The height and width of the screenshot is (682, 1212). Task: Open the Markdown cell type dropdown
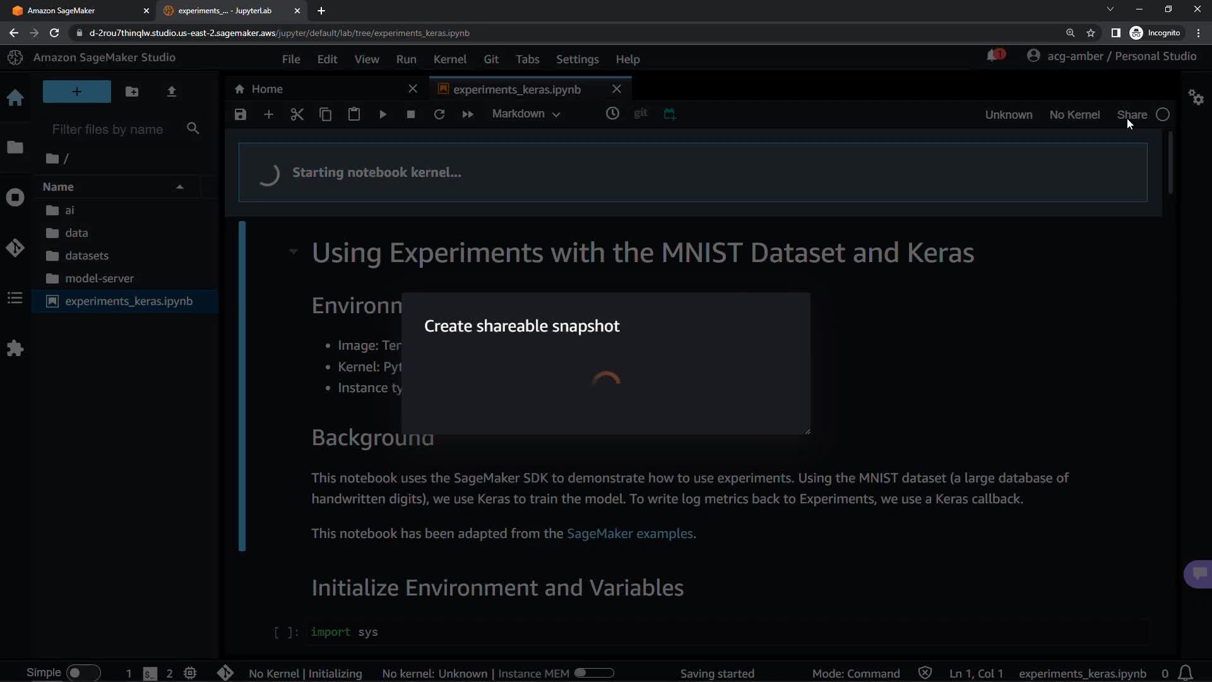[x=526, y=114]
